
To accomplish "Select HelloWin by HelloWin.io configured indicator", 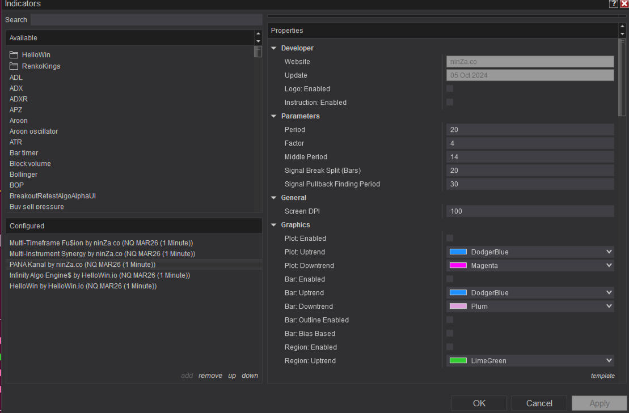I will point(83,286).
